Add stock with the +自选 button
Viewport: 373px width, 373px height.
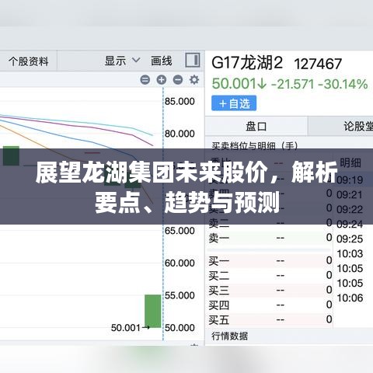point(234,103)
